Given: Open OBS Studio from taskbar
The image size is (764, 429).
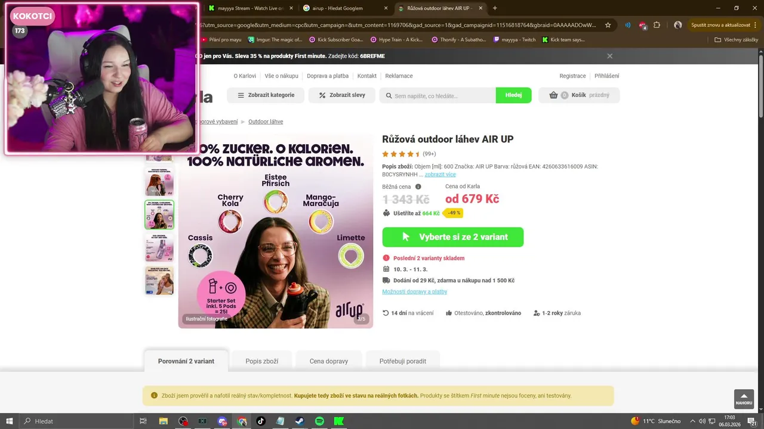Looking at the screenshot, I should pos(183,421).
